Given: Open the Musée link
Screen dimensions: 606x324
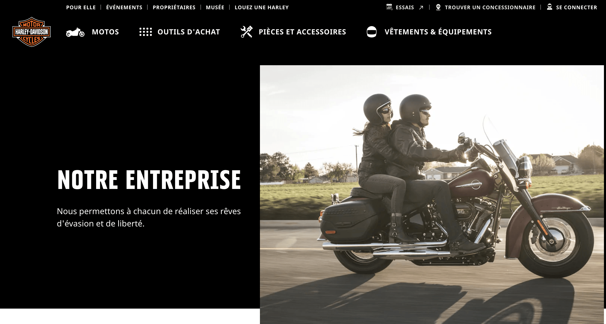Looking at the screenshot, I should coord(215,7).
